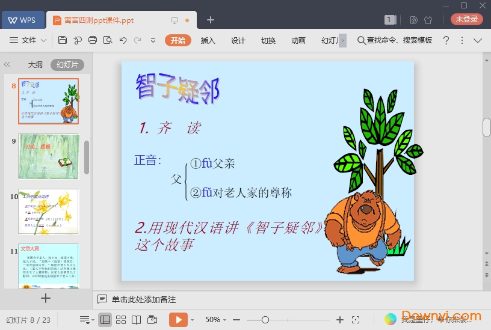The image size is (491, 330).
Task: Open the skin shirt icon
Action: tap(428, 20)
